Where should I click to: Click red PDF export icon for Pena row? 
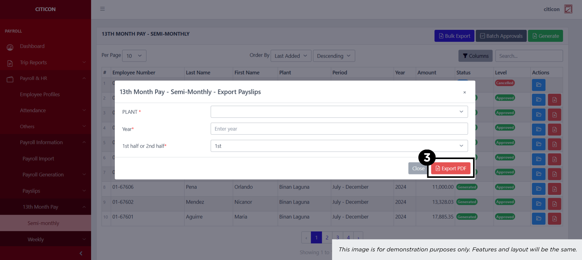(554, 189)
